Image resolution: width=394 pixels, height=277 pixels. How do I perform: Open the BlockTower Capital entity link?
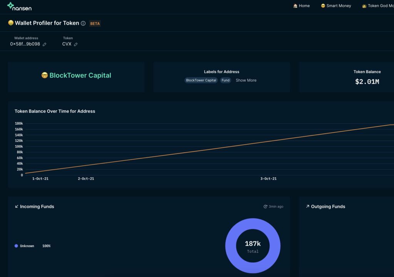click(80, 76)
